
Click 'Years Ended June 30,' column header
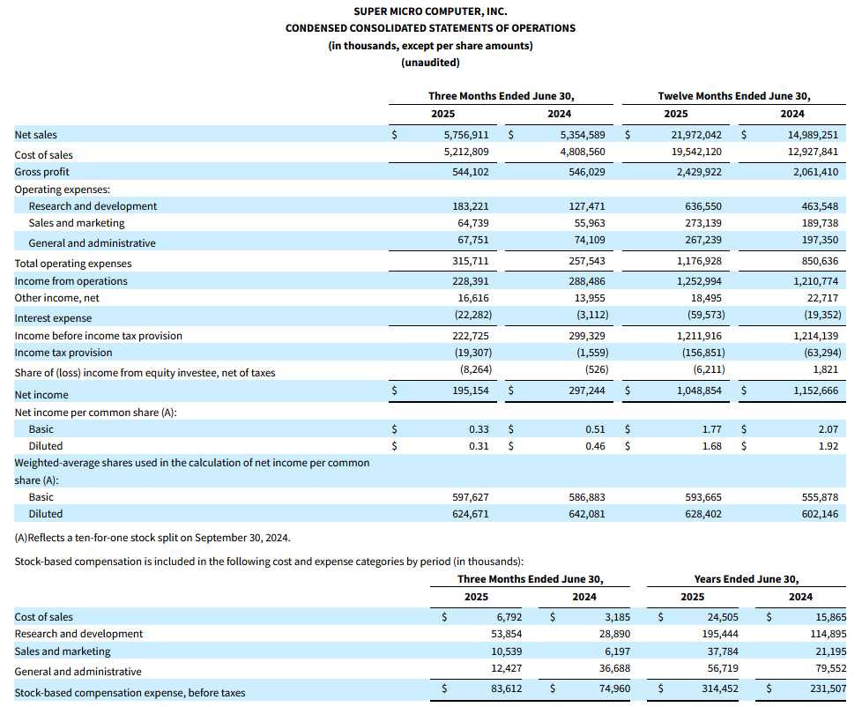(x=746, y=579)
